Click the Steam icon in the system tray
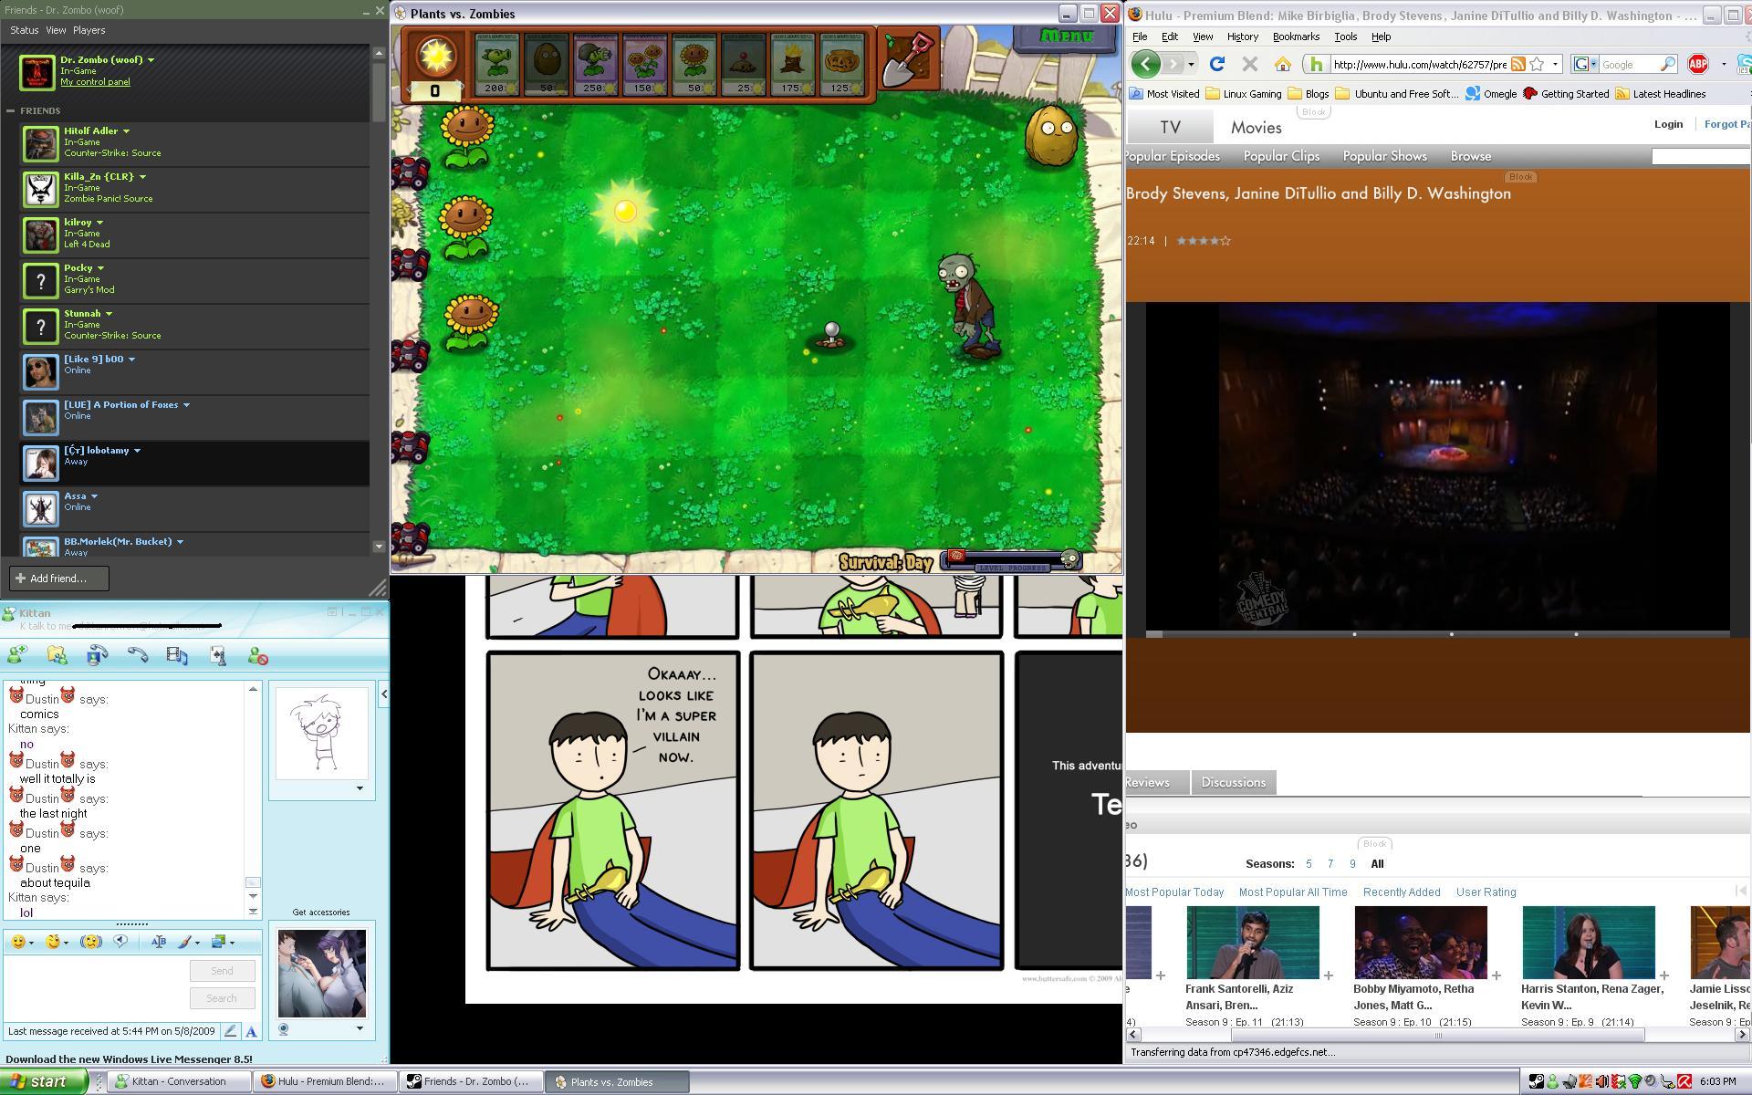This screenshot has height=1095, width=1752. [x=1536, y=1081]
